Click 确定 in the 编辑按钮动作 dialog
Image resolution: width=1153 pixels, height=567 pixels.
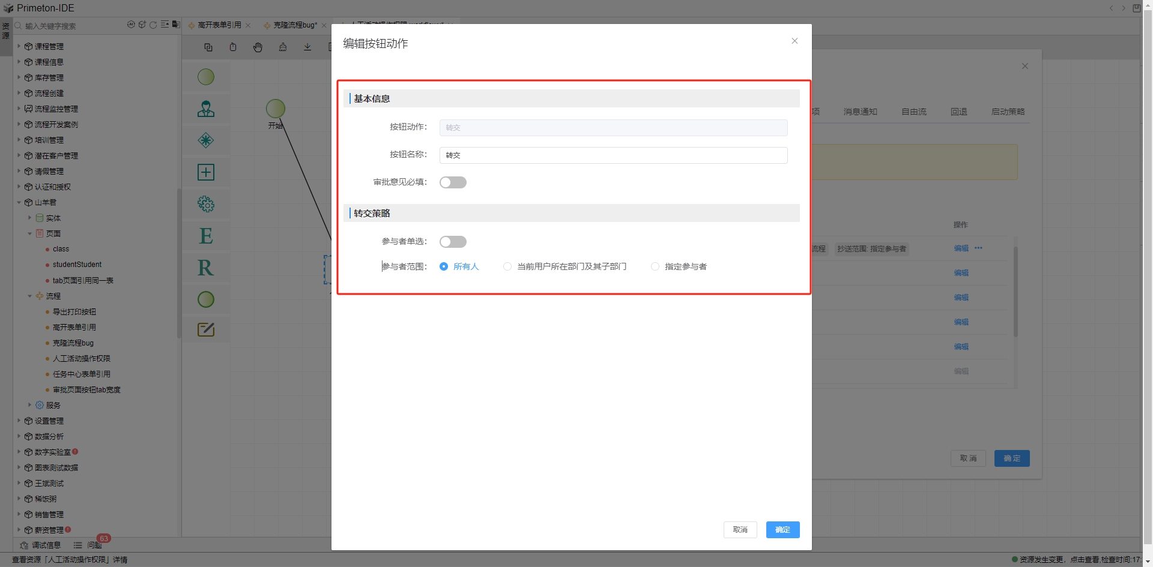pos(782,530)
